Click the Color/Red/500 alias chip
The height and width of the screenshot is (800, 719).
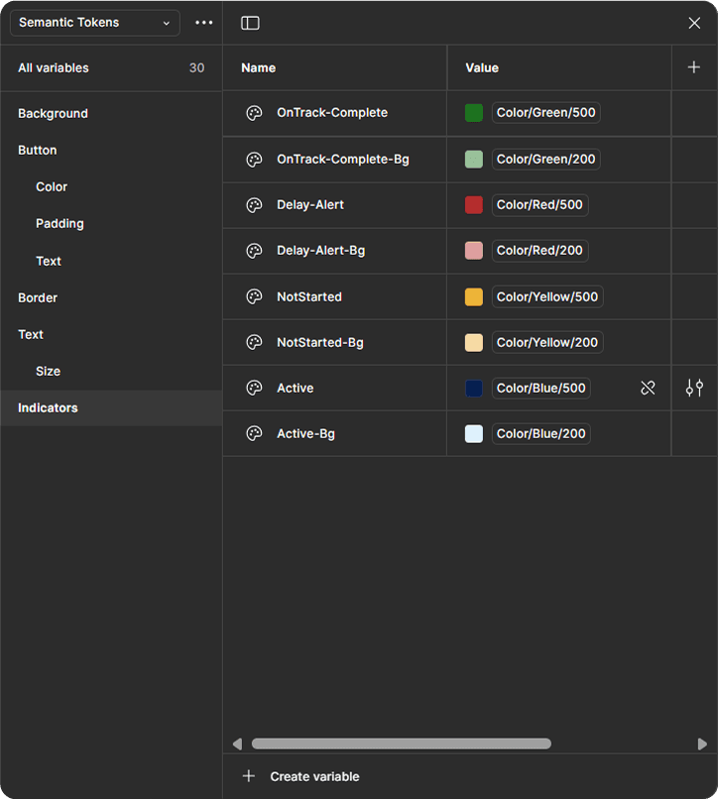click(x=539, y=205)
